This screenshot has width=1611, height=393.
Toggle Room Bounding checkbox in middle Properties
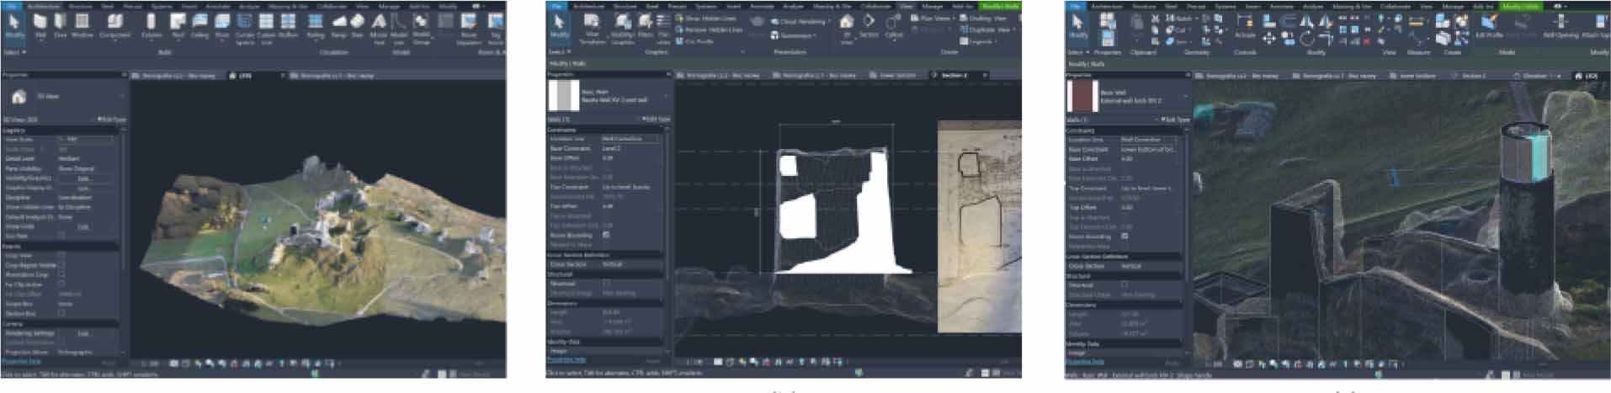pos(606,236)
